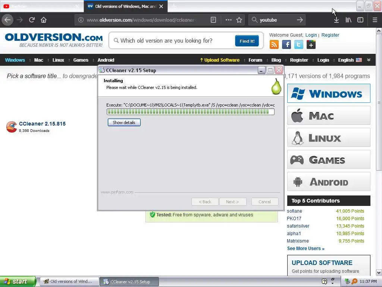Switch to Old versions of Wind... taskbar item

click(x=69, y=281)
